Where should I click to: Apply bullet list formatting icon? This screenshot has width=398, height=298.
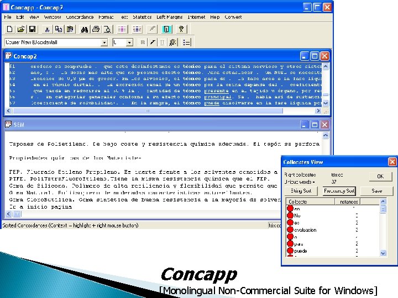pyautogui.click(x=187, y=42)
